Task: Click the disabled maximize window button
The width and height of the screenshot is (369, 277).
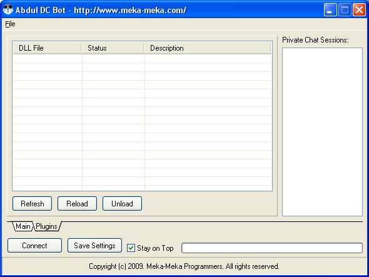Action: 345,10
